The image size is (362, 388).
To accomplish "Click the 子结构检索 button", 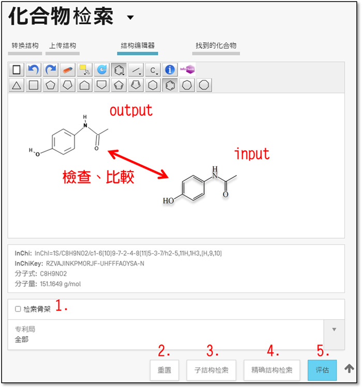I will [211, 370].
